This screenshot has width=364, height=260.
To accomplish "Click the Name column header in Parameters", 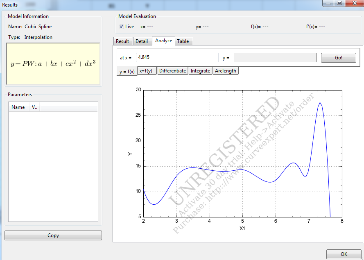I will tap(18, 107).
